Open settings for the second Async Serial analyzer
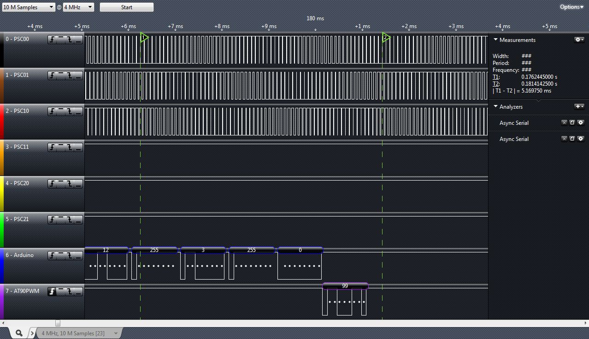Viewport: 589px width, 339px height. coord(580,139)
